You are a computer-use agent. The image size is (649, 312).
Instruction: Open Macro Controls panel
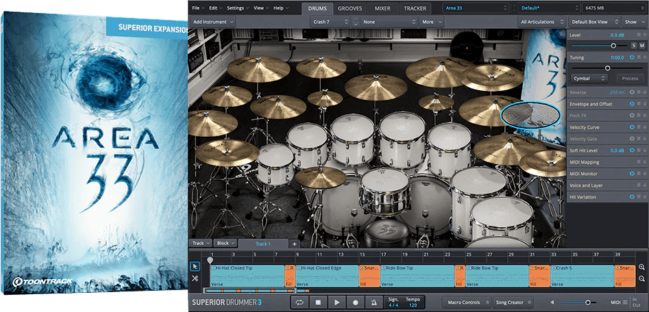pyautogui.click(x=466, y=302)
